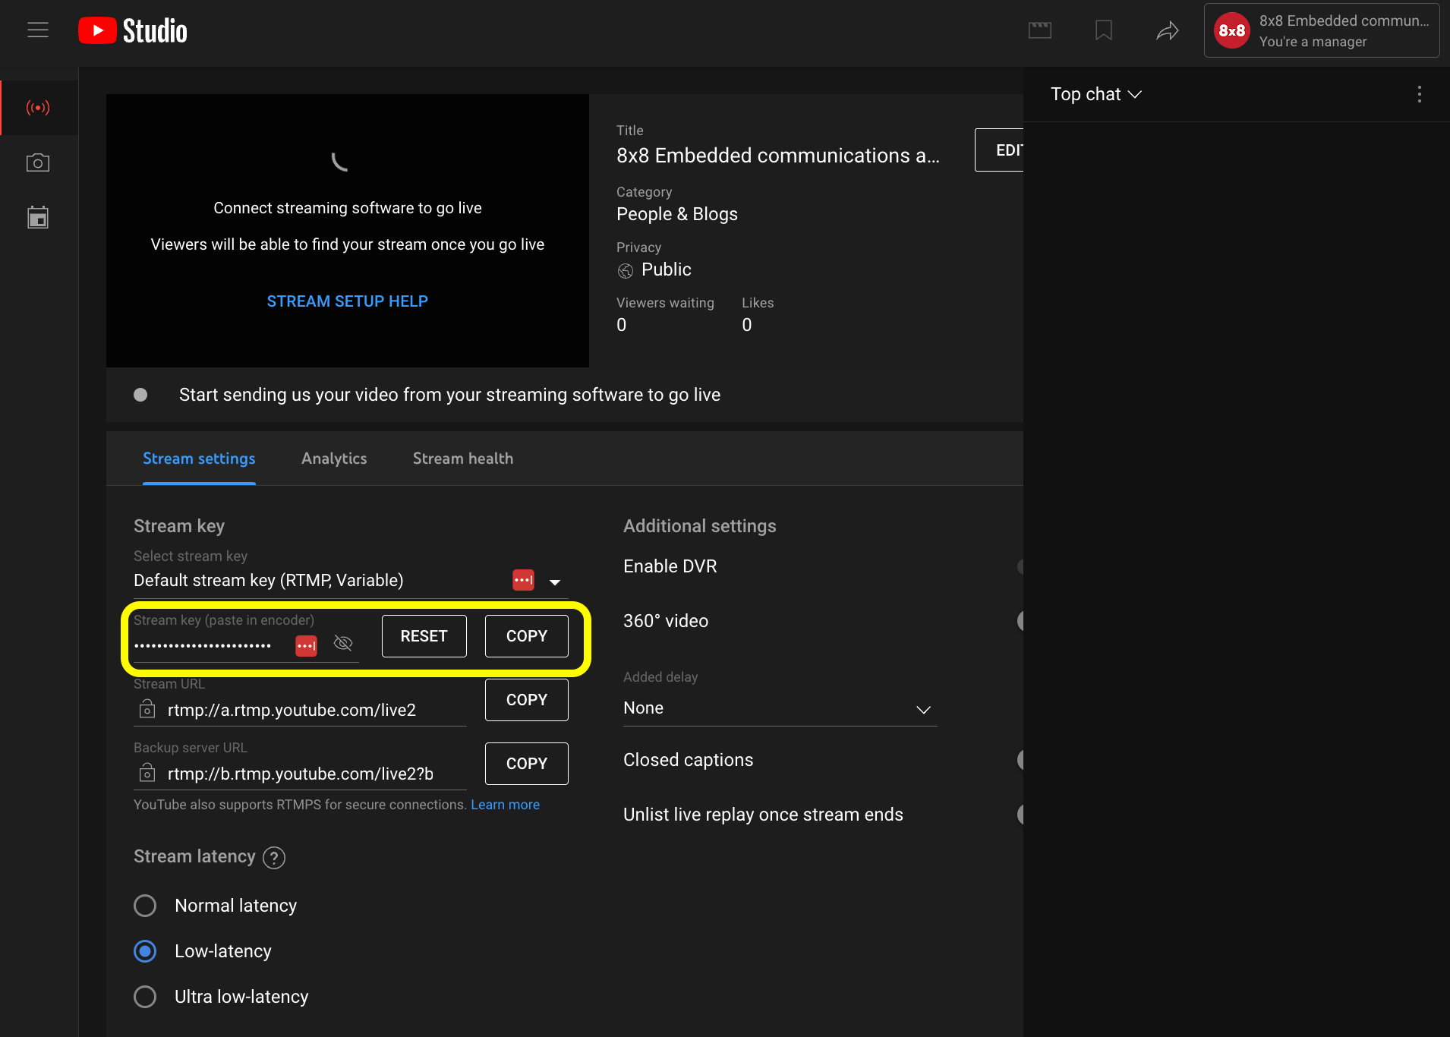
Task: Open the Webcam camera icon in sidebar
Action: coord(38,163)
